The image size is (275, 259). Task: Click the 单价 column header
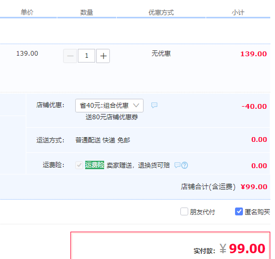27,12
